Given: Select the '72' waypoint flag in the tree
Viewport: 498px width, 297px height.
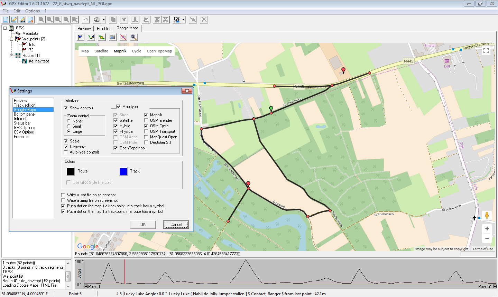Looking at the screenshot, I should (24, 50).
